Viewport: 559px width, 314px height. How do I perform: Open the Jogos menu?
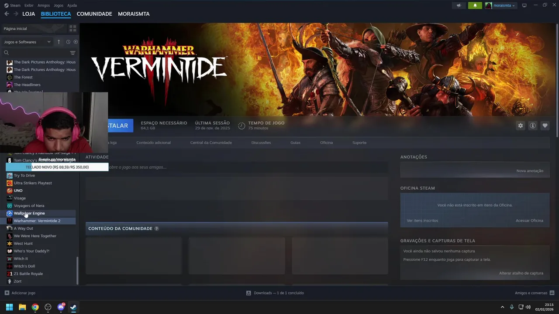click(x=59, y=5)
